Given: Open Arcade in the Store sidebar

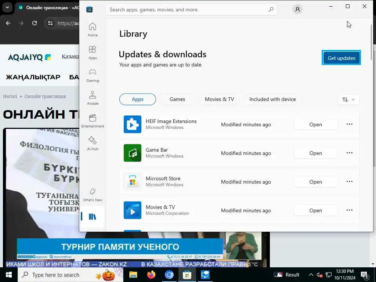Looking at the screenshot, I should pos(93,98).
